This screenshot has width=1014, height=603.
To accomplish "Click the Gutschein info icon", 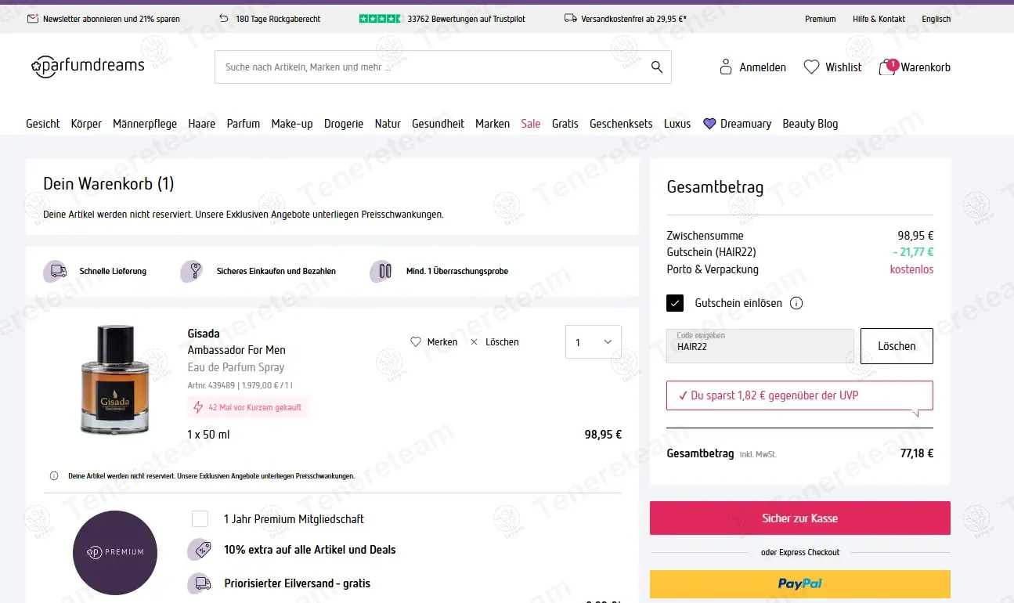I will [796, 303].
